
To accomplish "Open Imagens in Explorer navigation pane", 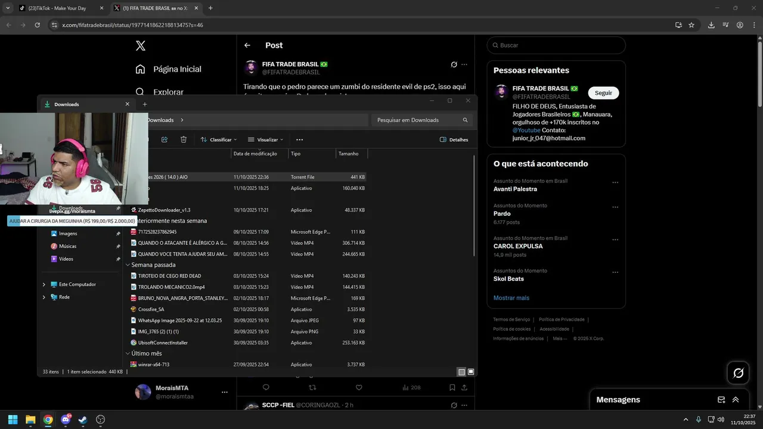I will pyautogui.click(x=68, y=234).
